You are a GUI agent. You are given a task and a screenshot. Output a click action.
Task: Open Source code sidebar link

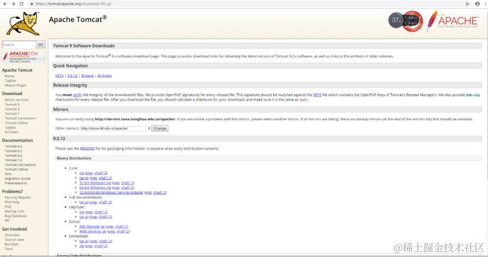click(14, 239)
